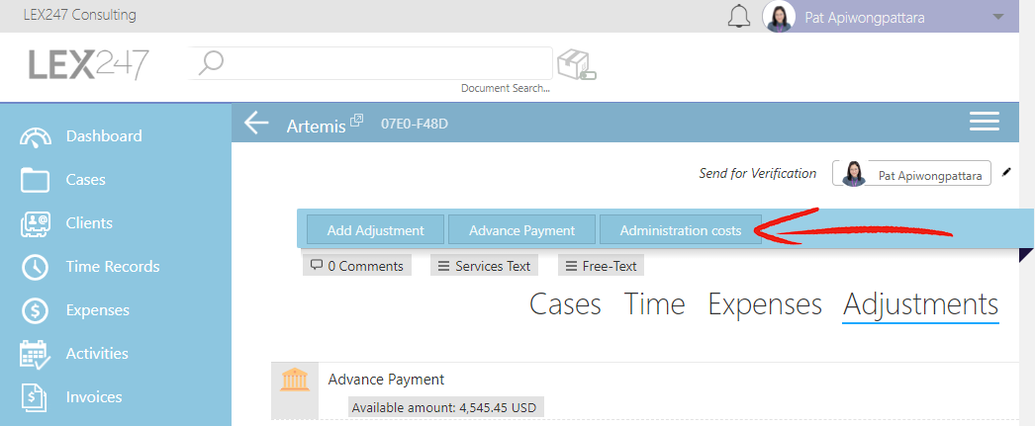
Task: Click Pat Apiwongpattara's avatar in top bar
Action: 779,17
